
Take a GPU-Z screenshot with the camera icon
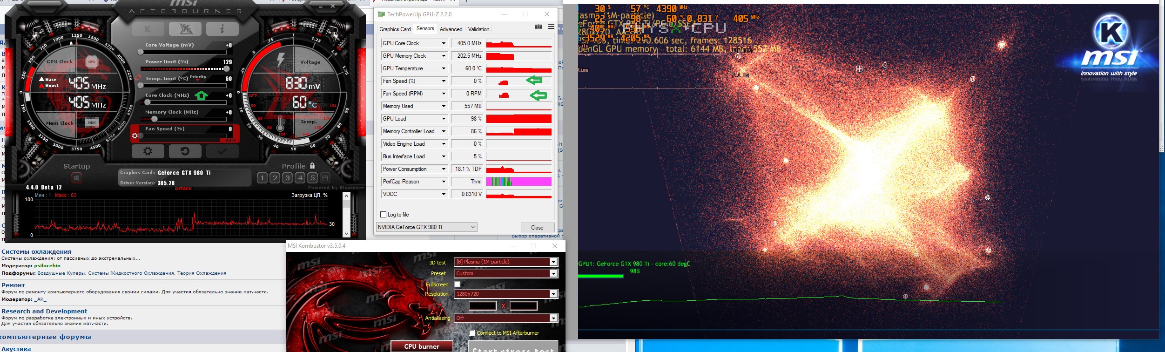pos(539,27)
